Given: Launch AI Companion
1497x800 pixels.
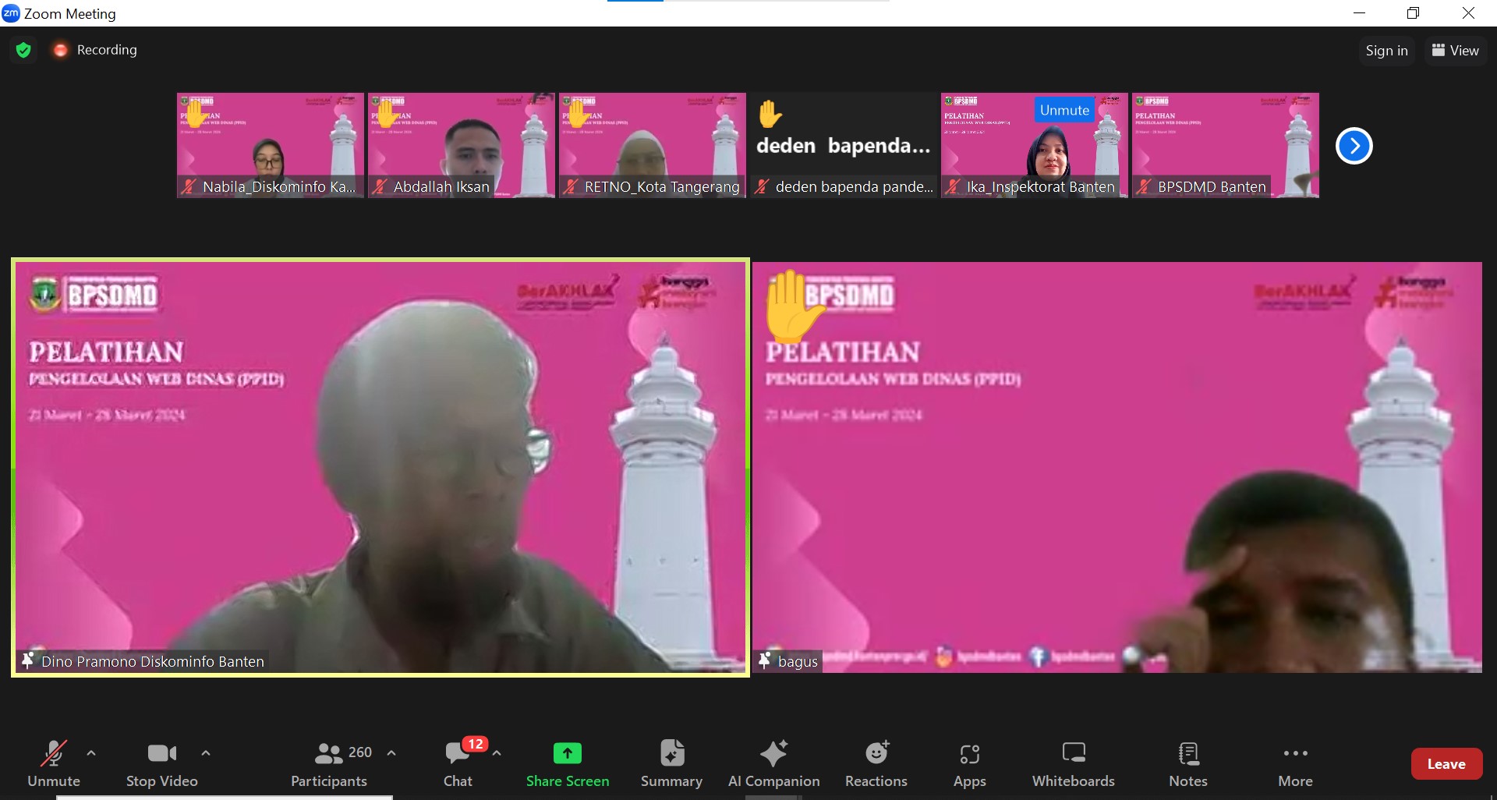Looking at the screenshot, I should (x=773, y=763).
